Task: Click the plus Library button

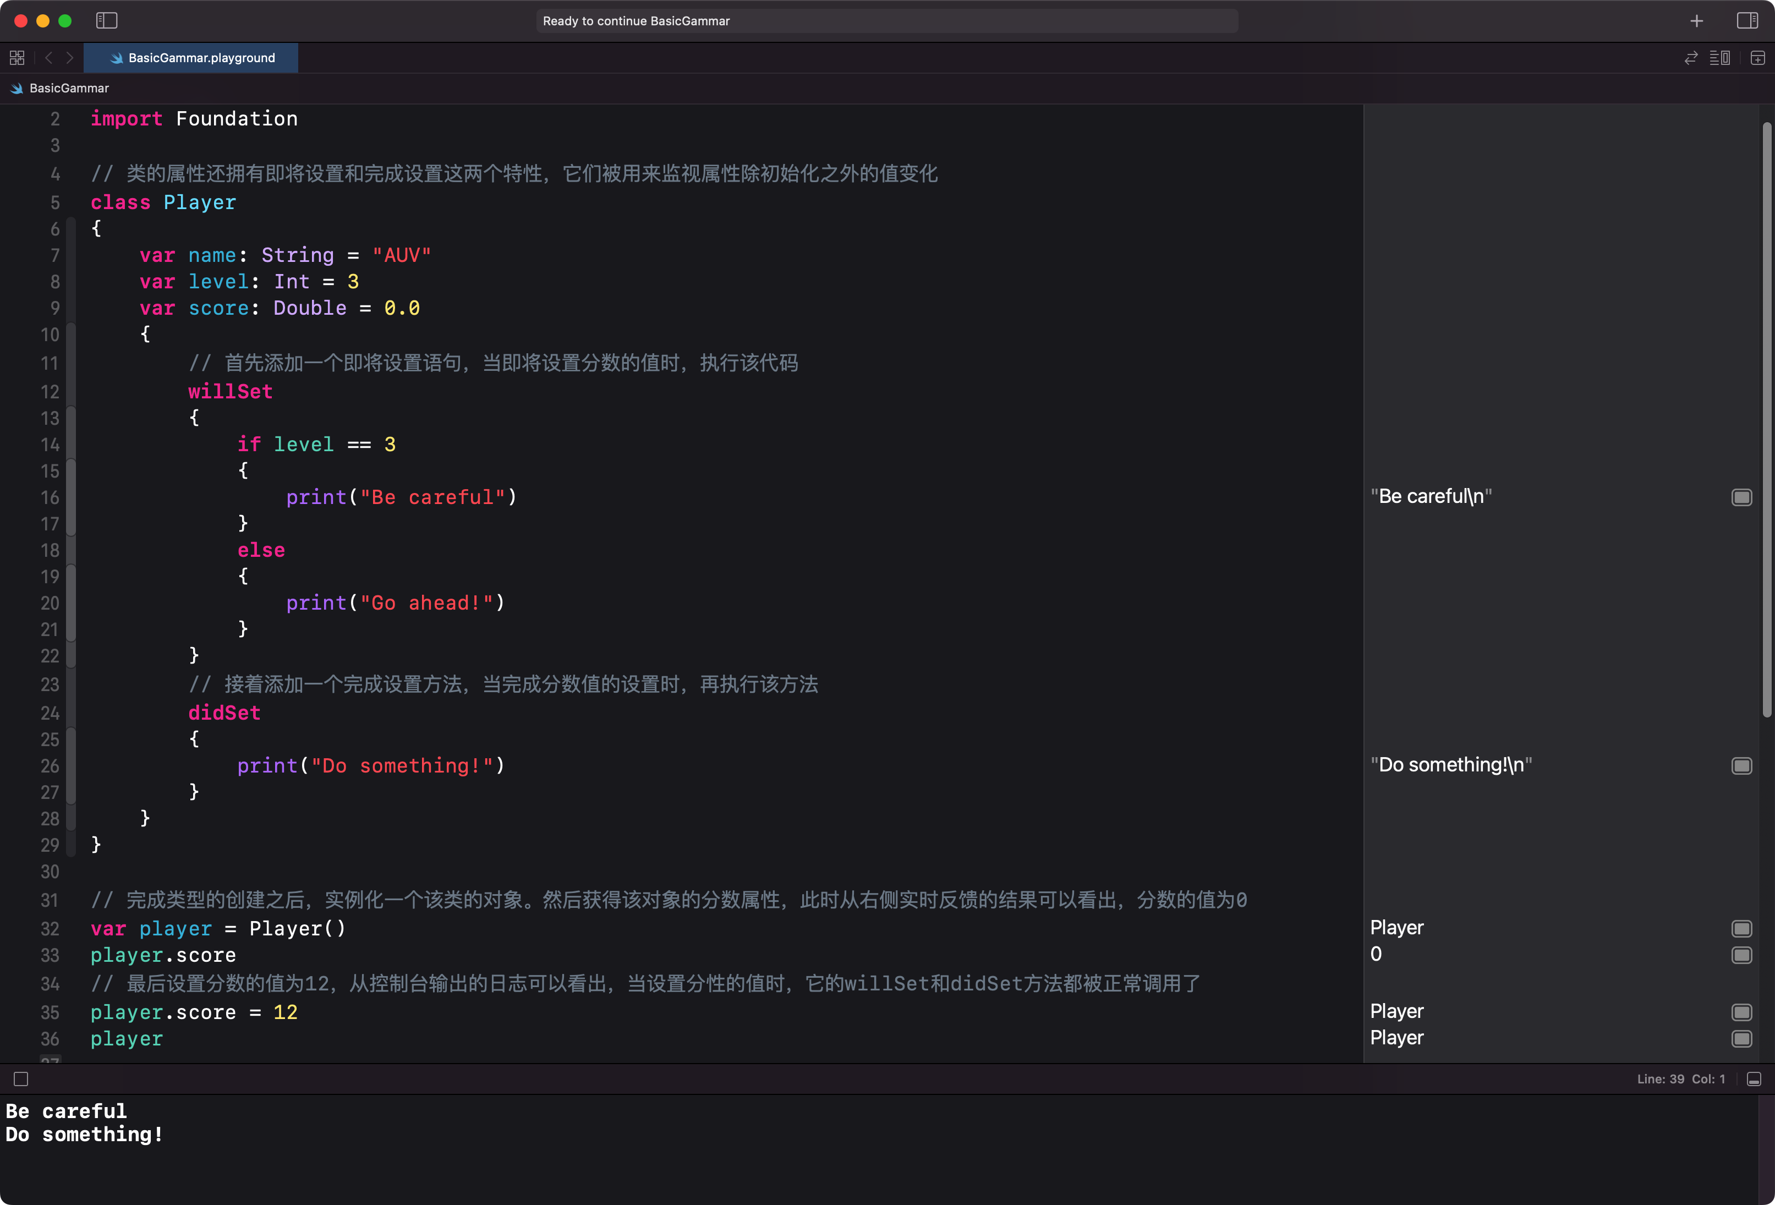Action: pos(1696,20)
